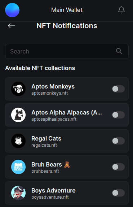Image resolution: width=133 pixels, height=207 pixels.
Task: Click the Regal Cats collection logo
Action: 18,141
